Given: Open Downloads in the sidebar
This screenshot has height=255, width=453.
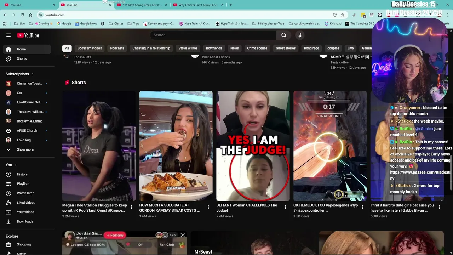Looking at the screenshot, I should click(27, 221).
